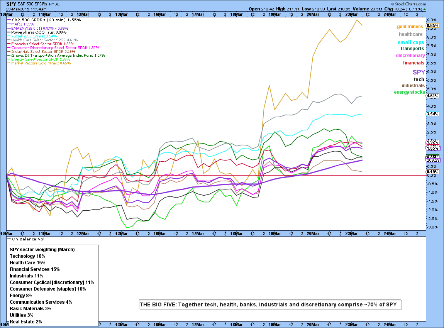Select legend entry "MA(1) 1.55%"
Image resolution: width=444 pixels, height=328 pixels.
coord(21,24)
